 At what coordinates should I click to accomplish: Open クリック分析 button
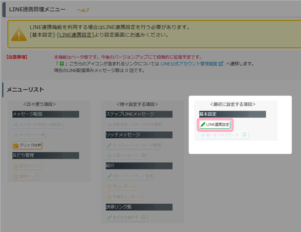pos(27,145)
